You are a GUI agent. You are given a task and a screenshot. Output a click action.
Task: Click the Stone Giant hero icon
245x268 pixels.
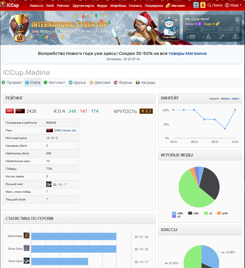click(27, 248)
